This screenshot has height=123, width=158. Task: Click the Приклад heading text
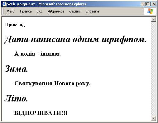click(x=15, y=25)
